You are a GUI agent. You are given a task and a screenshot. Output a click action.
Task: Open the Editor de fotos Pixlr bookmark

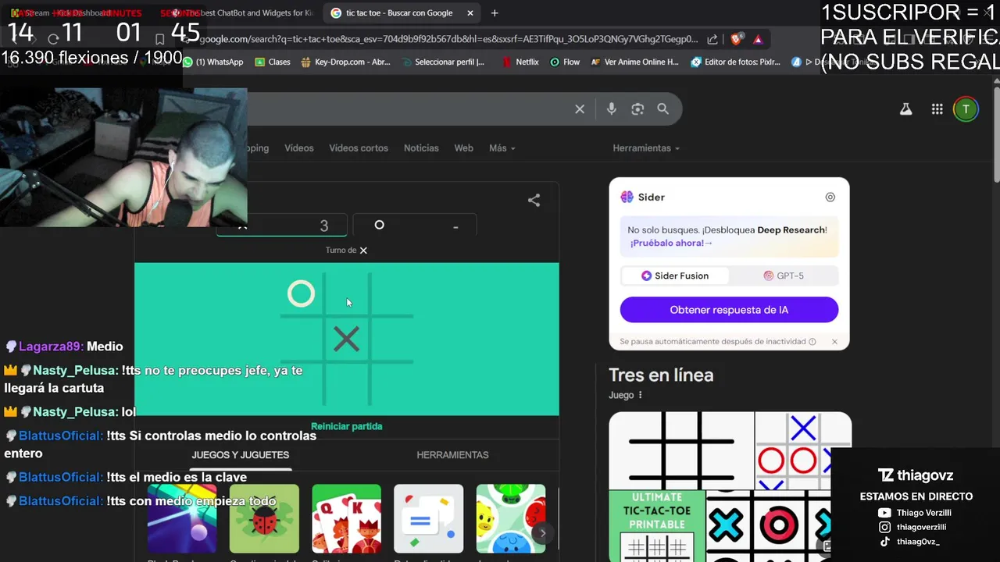736,62
